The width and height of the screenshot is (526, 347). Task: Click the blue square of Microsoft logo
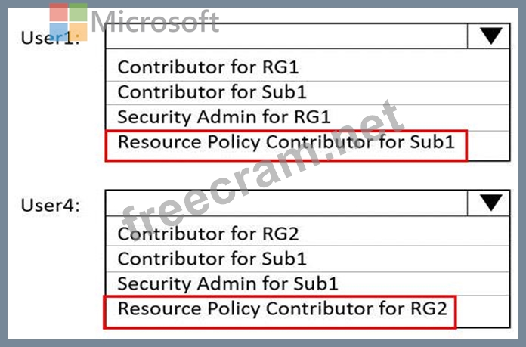pyautogui.click(x=60, y=31)
